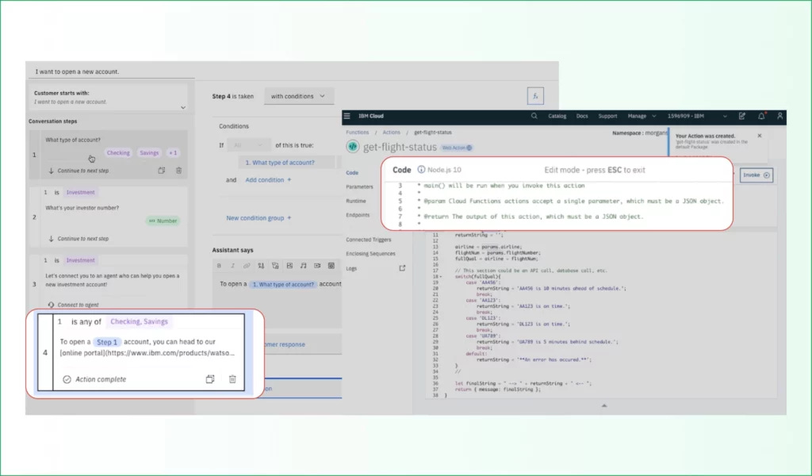Switch to the Runtime tab
812x476 pixels.
(356, 201)
